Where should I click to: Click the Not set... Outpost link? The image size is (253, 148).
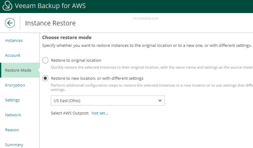(100, 113)
